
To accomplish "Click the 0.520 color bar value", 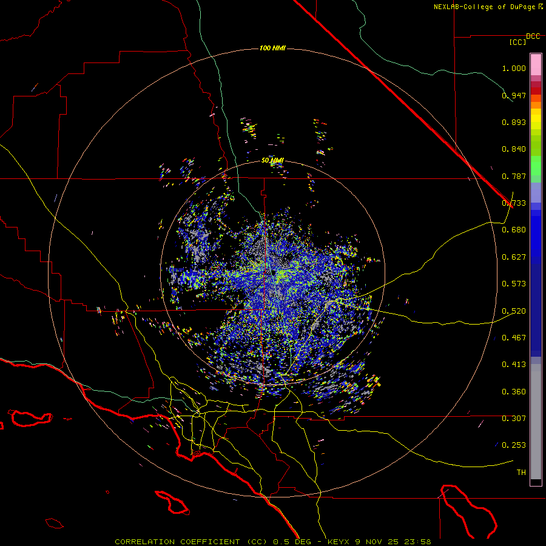I will pos(514,311).
